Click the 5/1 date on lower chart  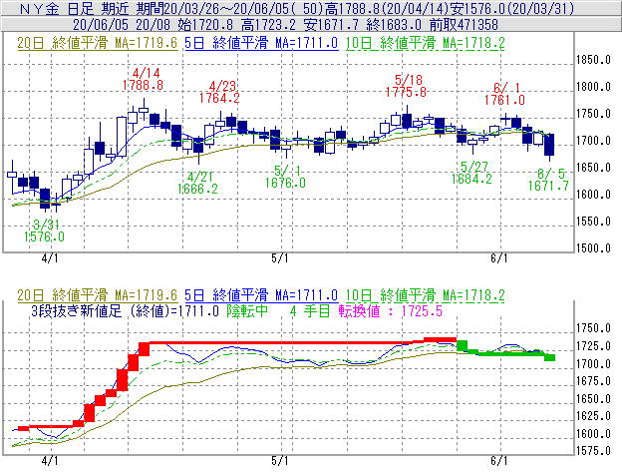(x=280, y=461)
